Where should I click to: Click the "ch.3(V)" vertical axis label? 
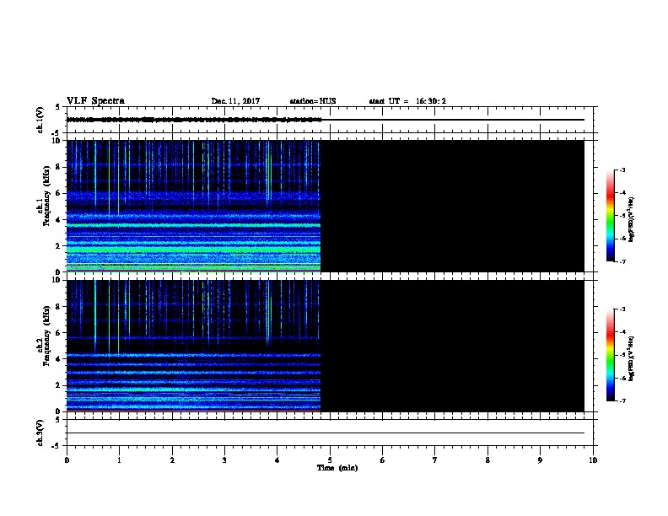40,433
